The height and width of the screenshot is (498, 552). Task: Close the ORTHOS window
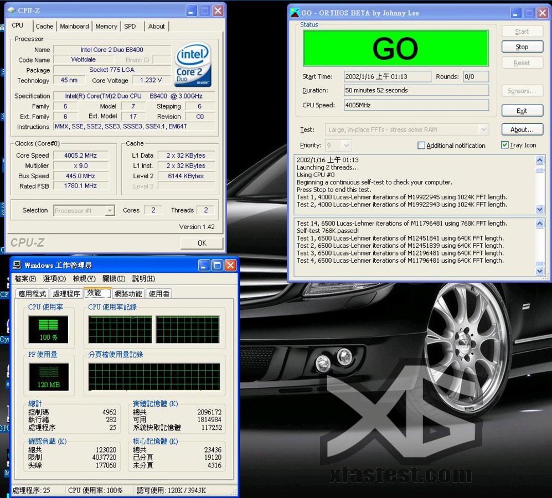point(543,13)
